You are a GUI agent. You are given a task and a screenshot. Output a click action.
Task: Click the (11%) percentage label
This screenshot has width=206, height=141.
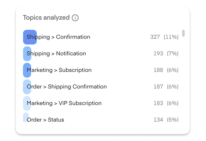[x=171, y=37]
